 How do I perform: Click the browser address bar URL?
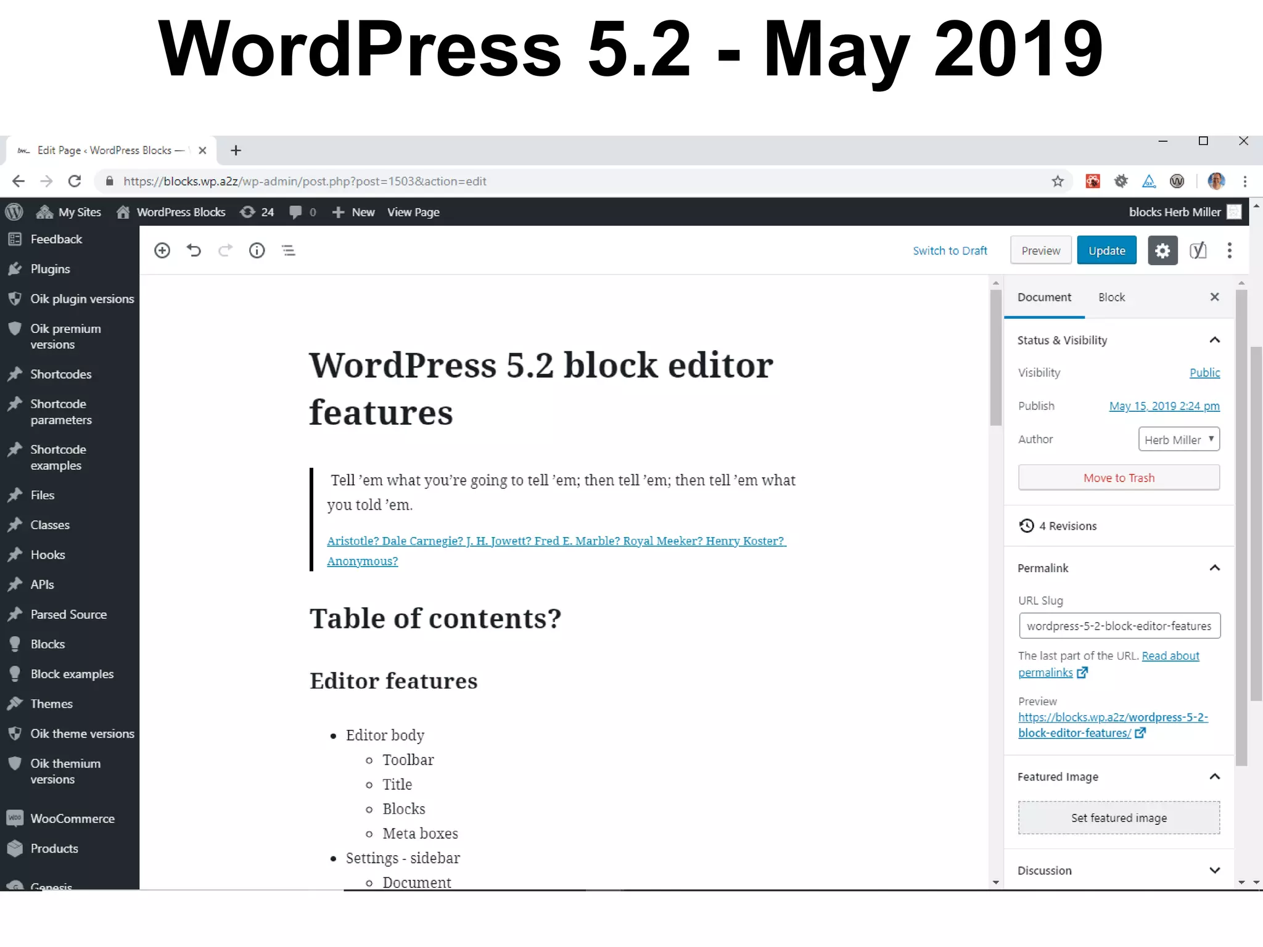305,181
